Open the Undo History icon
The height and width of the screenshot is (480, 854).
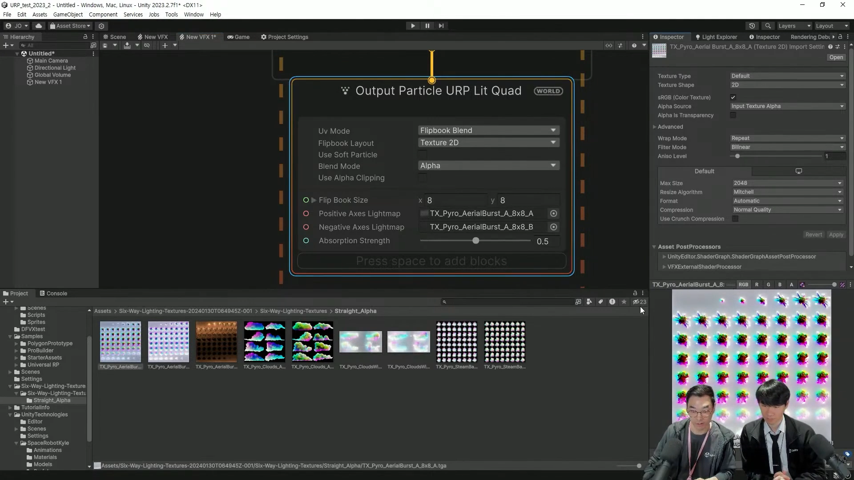(x=752, y=26)
